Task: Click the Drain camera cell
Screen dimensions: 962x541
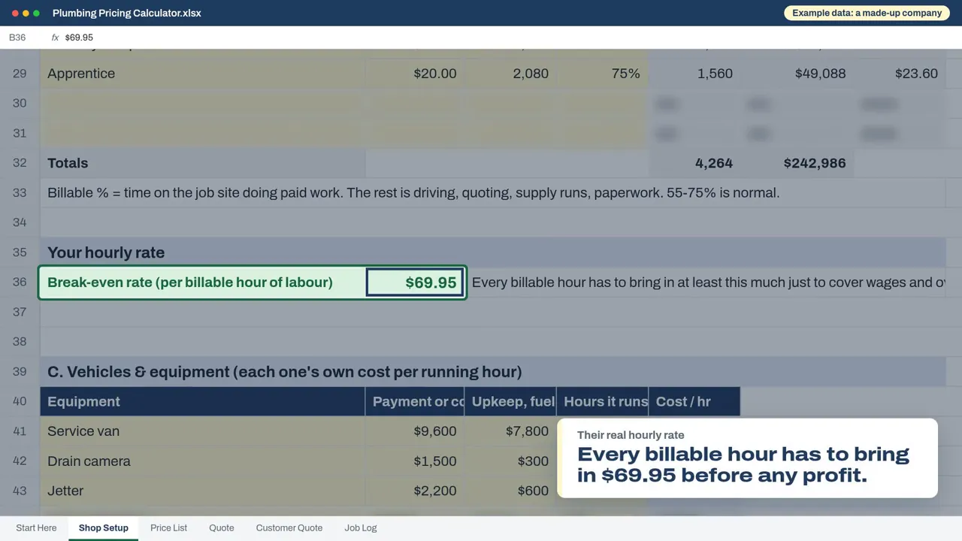Action: (x=203, y=461)
